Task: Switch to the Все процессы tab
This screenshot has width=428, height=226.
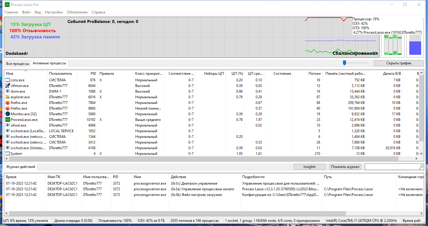Action: (18, 64)
